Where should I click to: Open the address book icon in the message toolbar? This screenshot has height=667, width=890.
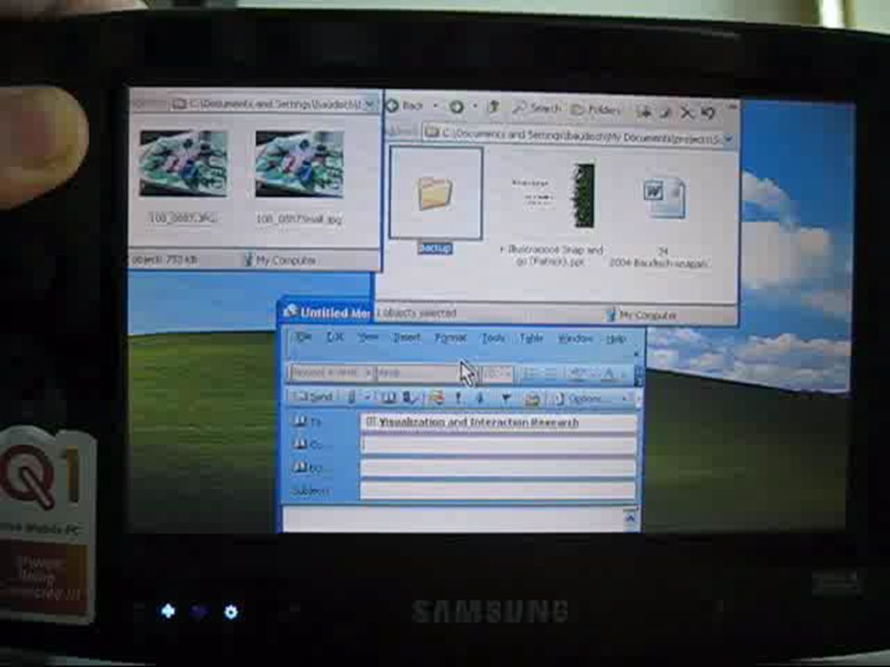388,398
